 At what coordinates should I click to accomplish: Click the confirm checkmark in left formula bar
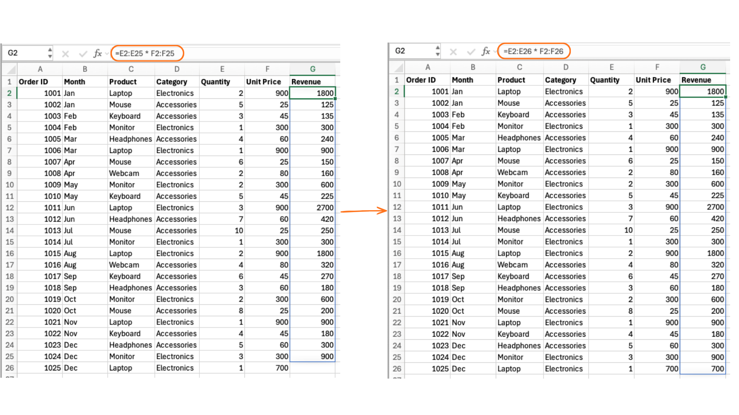pyautogui.click(x=83, y=54)
